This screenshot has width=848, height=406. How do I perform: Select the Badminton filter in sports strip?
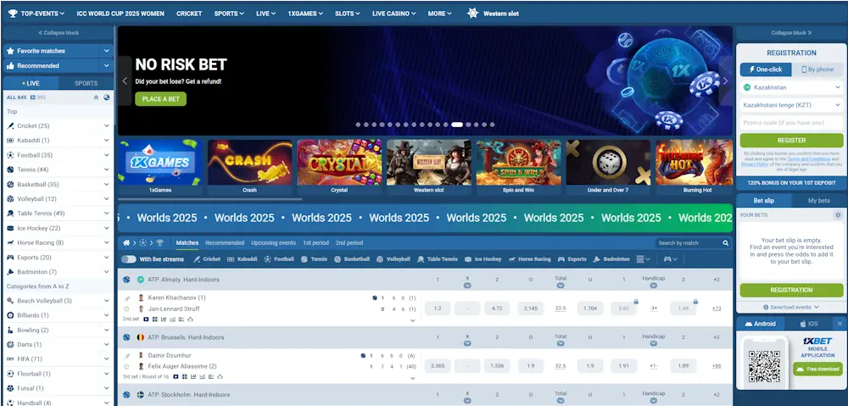point(611,259)
